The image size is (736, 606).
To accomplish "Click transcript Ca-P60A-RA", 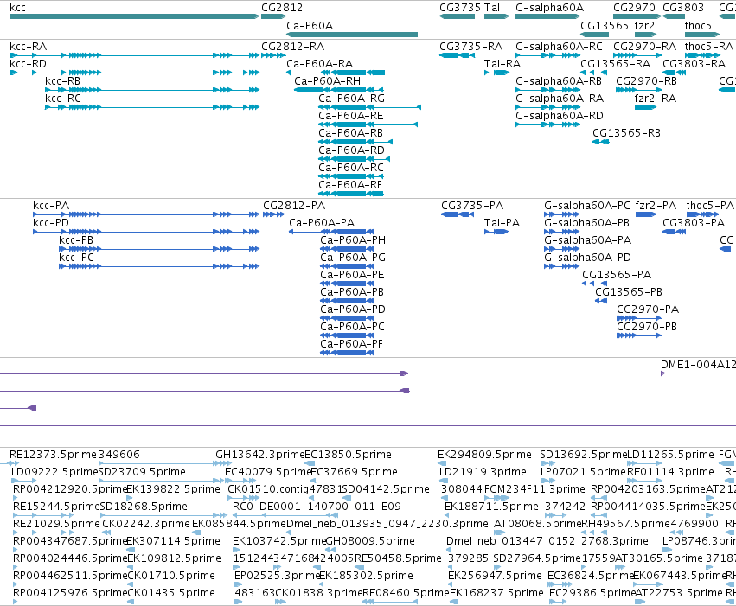I will pos(320,64).
